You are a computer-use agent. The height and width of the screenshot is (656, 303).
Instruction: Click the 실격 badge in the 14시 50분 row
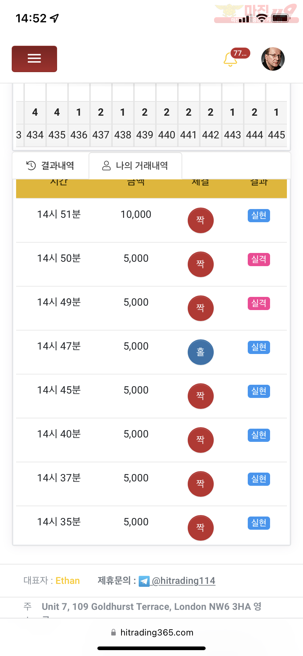pyautogui.click(x=259, y=259)
